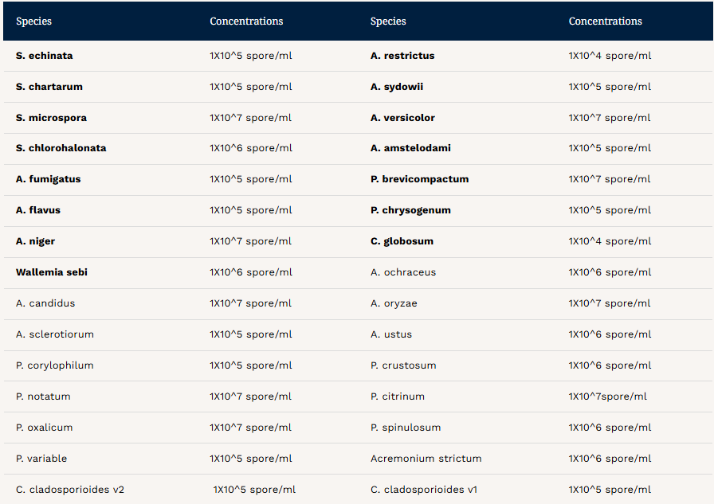Viewport: 714px width, 504px height.
Task: Select the A. versicolor species cell
Action: coord(402,117)
